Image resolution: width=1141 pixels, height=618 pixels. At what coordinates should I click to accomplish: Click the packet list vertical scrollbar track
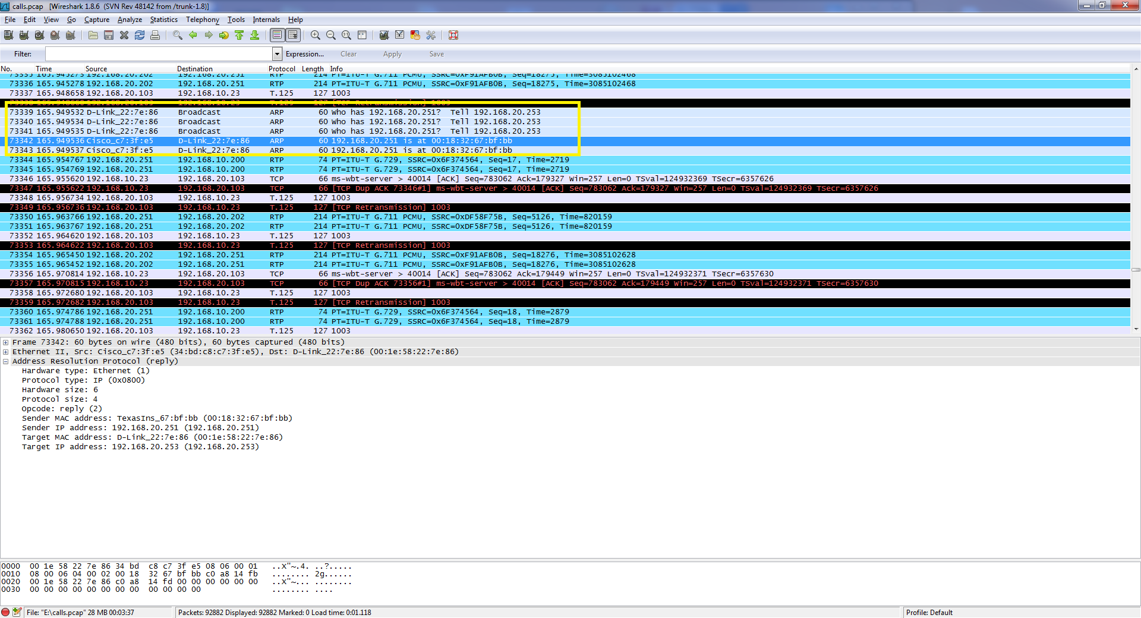point(1136,178)
